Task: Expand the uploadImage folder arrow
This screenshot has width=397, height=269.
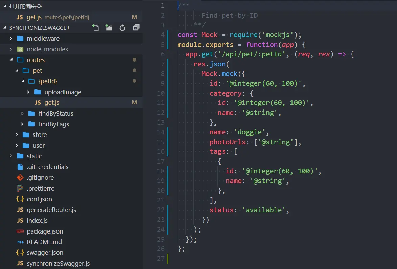Action: tap(28, 92)
